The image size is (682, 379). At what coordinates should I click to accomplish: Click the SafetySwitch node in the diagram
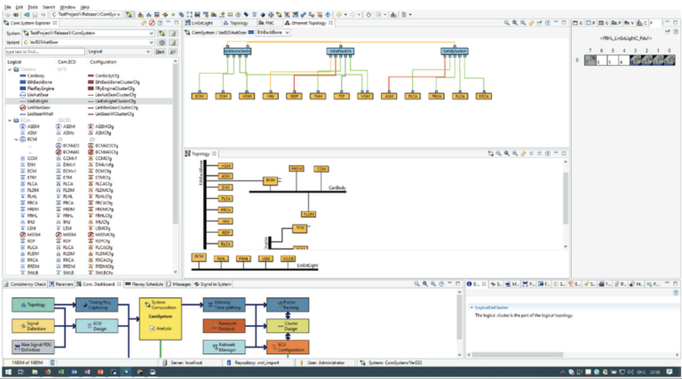454,52
